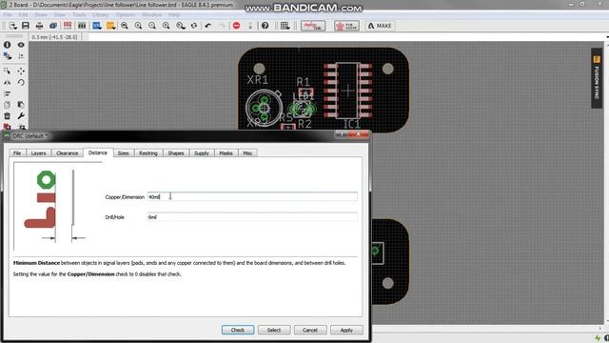Open the CAM processor icon

[53, 26]
